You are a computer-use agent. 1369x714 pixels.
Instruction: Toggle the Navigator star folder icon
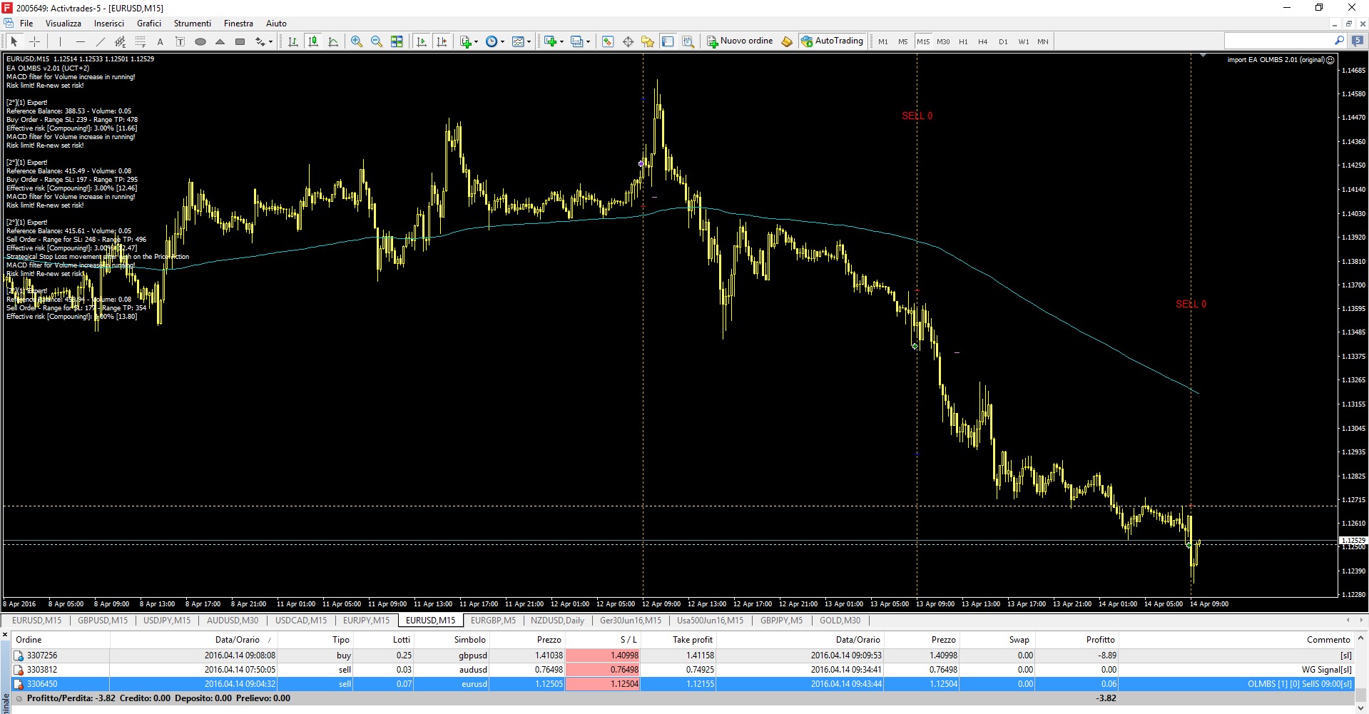[648, 41]
